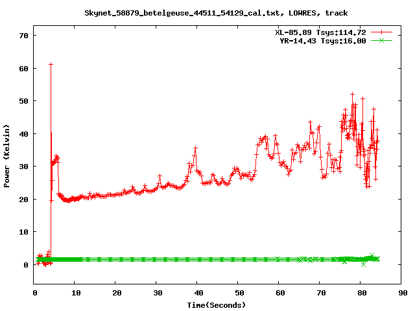Select the YR-14.43 Tsys:16.00 legend label
The width and height of the screenshot is (415, 311).
[323, 41]
